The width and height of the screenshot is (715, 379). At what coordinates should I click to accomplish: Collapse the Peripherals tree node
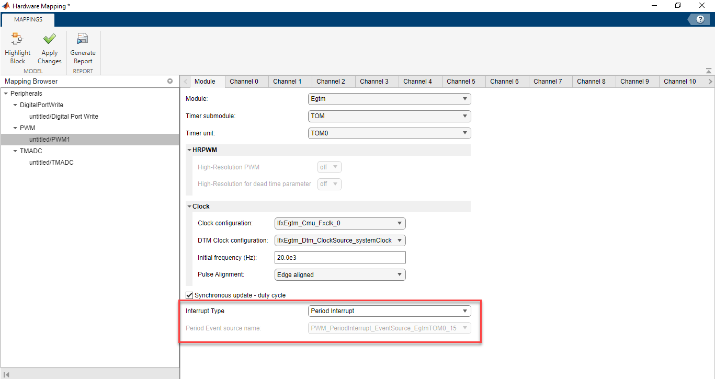(6, 94)
